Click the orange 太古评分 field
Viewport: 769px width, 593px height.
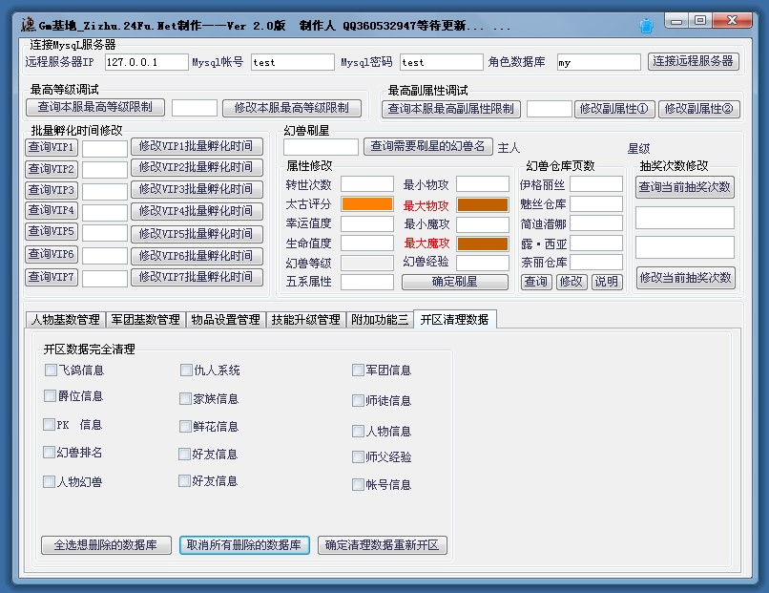coord(367,204)
